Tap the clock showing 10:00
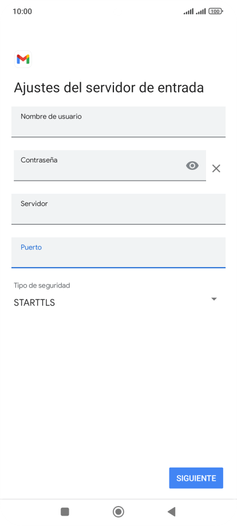237x526 pixels. coord(22,11)
